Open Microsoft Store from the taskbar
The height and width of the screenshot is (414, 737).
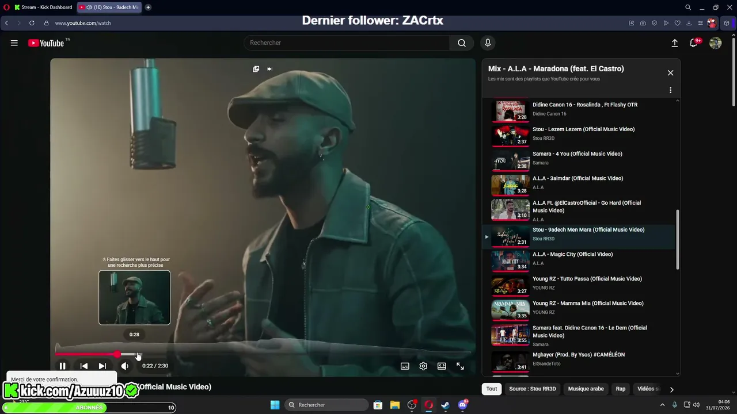click(378, 405)
